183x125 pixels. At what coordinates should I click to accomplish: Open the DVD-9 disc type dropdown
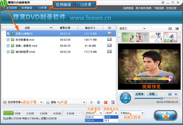[x=94, y=113]
